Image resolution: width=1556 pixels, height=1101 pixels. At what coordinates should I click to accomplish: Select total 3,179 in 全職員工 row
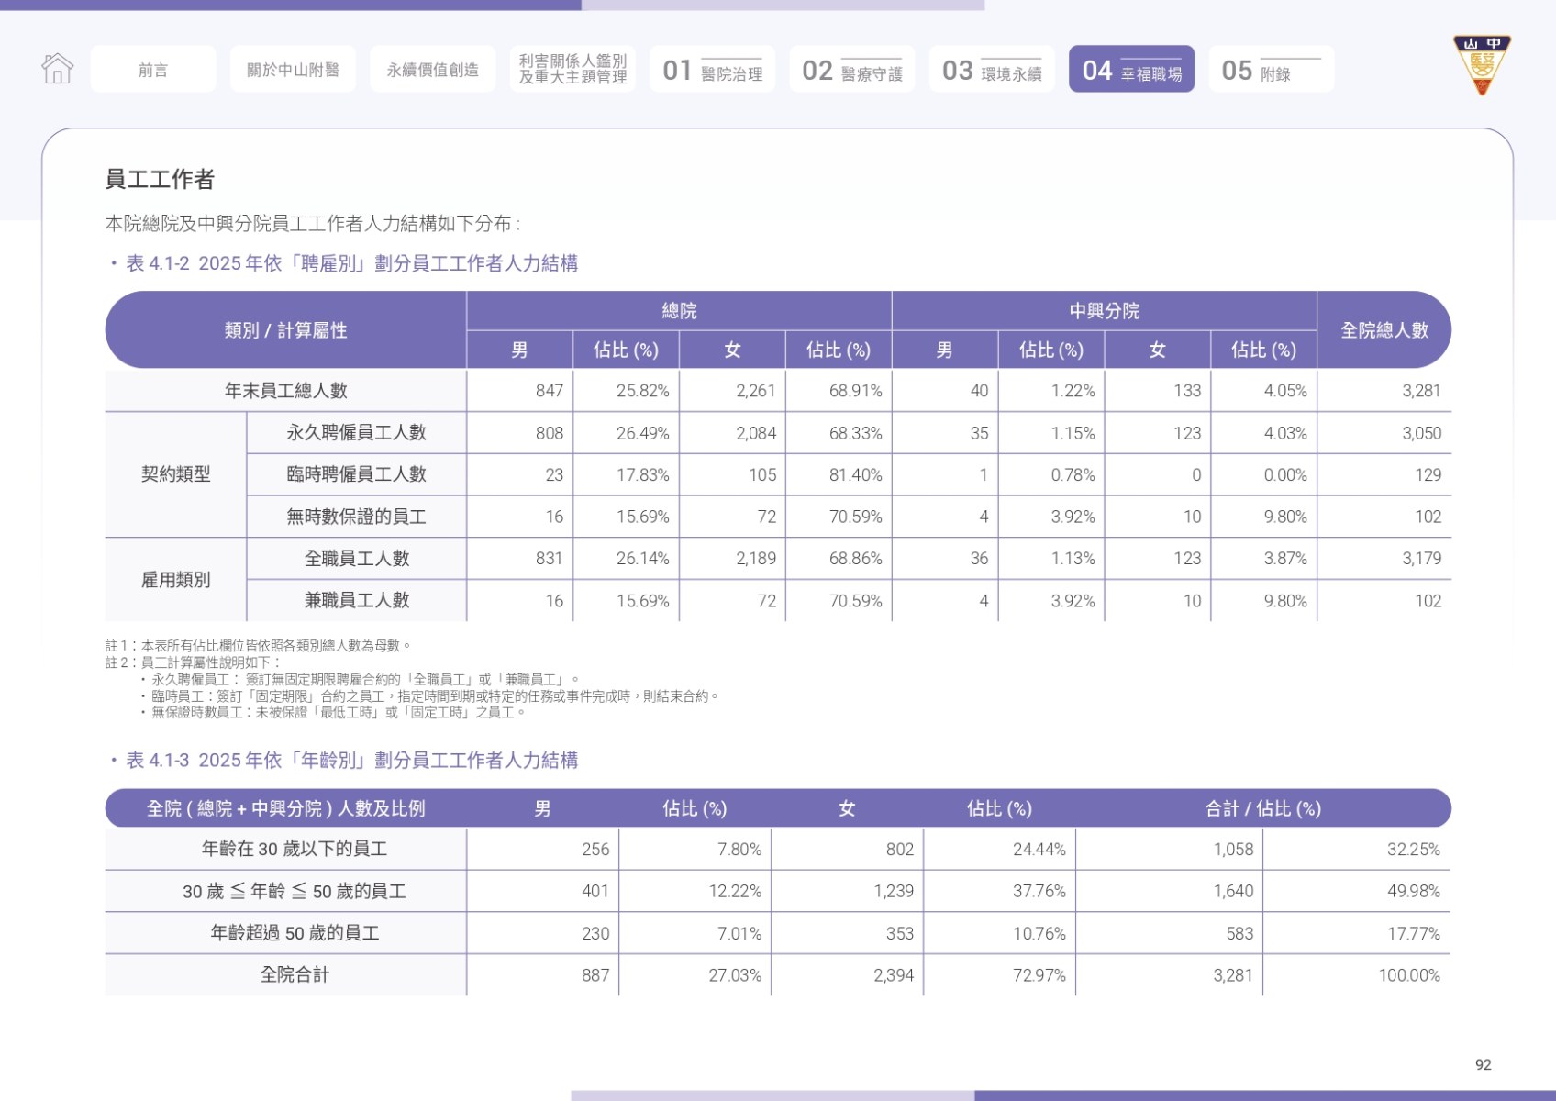point(1421,559)
